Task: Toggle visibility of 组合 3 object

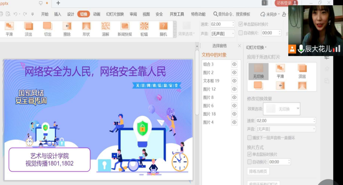Action: pos(234,64)
